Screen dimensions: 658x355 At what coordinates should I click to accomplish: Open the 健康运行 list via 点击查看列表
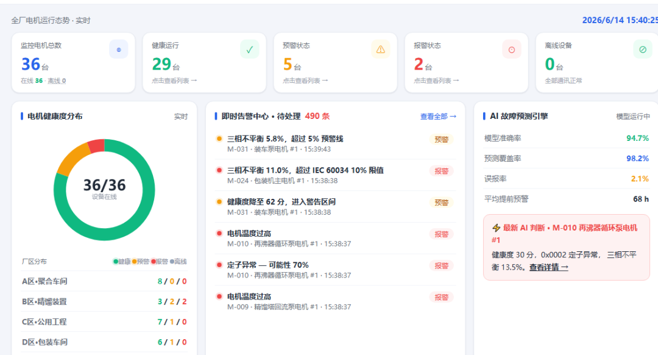(x=174, y=81)
